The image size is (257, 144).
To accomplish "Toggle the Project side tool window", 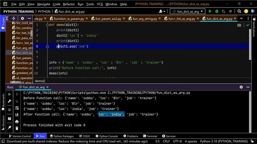I will (3, 24).
